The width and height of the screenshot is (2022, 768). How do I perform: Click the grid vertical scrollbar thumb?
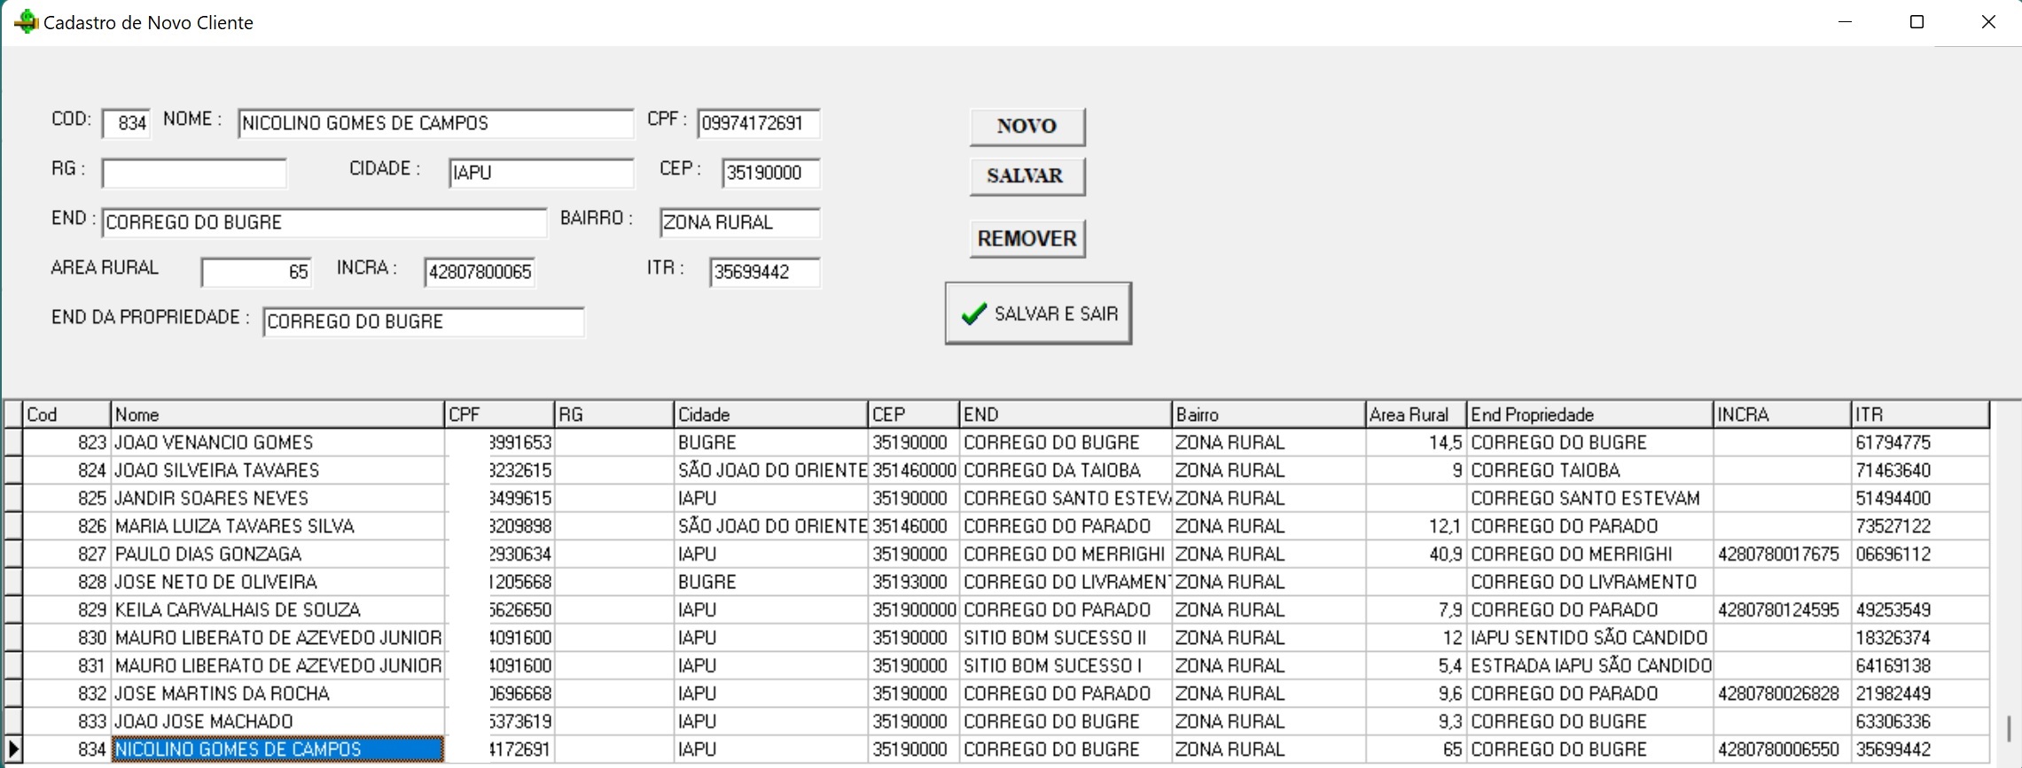coord(2008,728)
